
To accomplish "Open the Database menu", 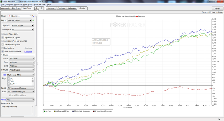I will tap(18, 4).
